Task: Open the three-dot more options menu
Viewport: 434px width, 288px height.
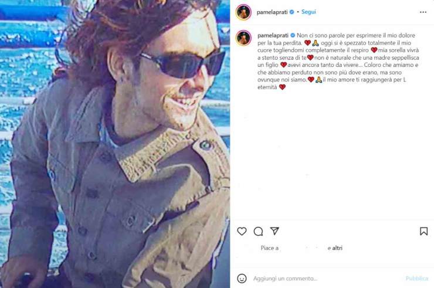Action: (x=423, y=12)
